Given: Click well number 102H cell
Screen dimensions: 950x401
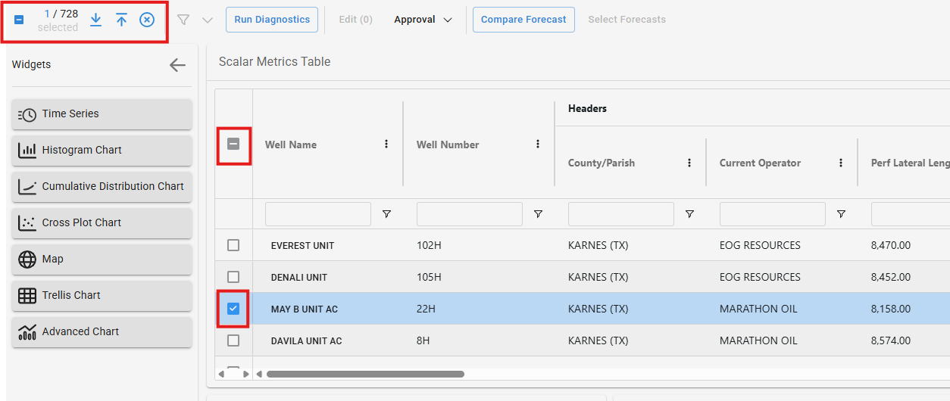Looking at the screenshot, I should [x=429, y=246].
